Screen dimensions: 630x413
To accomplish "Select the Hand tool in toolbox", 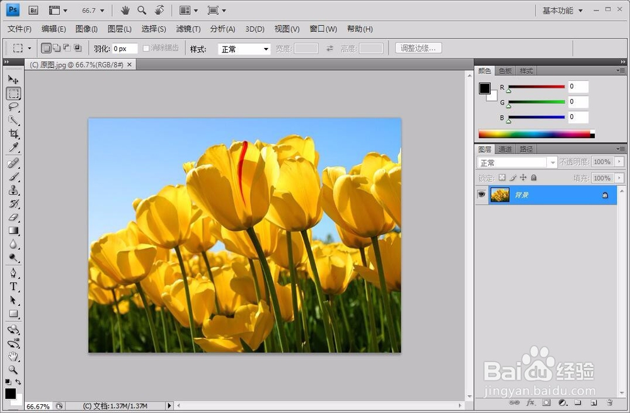I will [13, 356].
